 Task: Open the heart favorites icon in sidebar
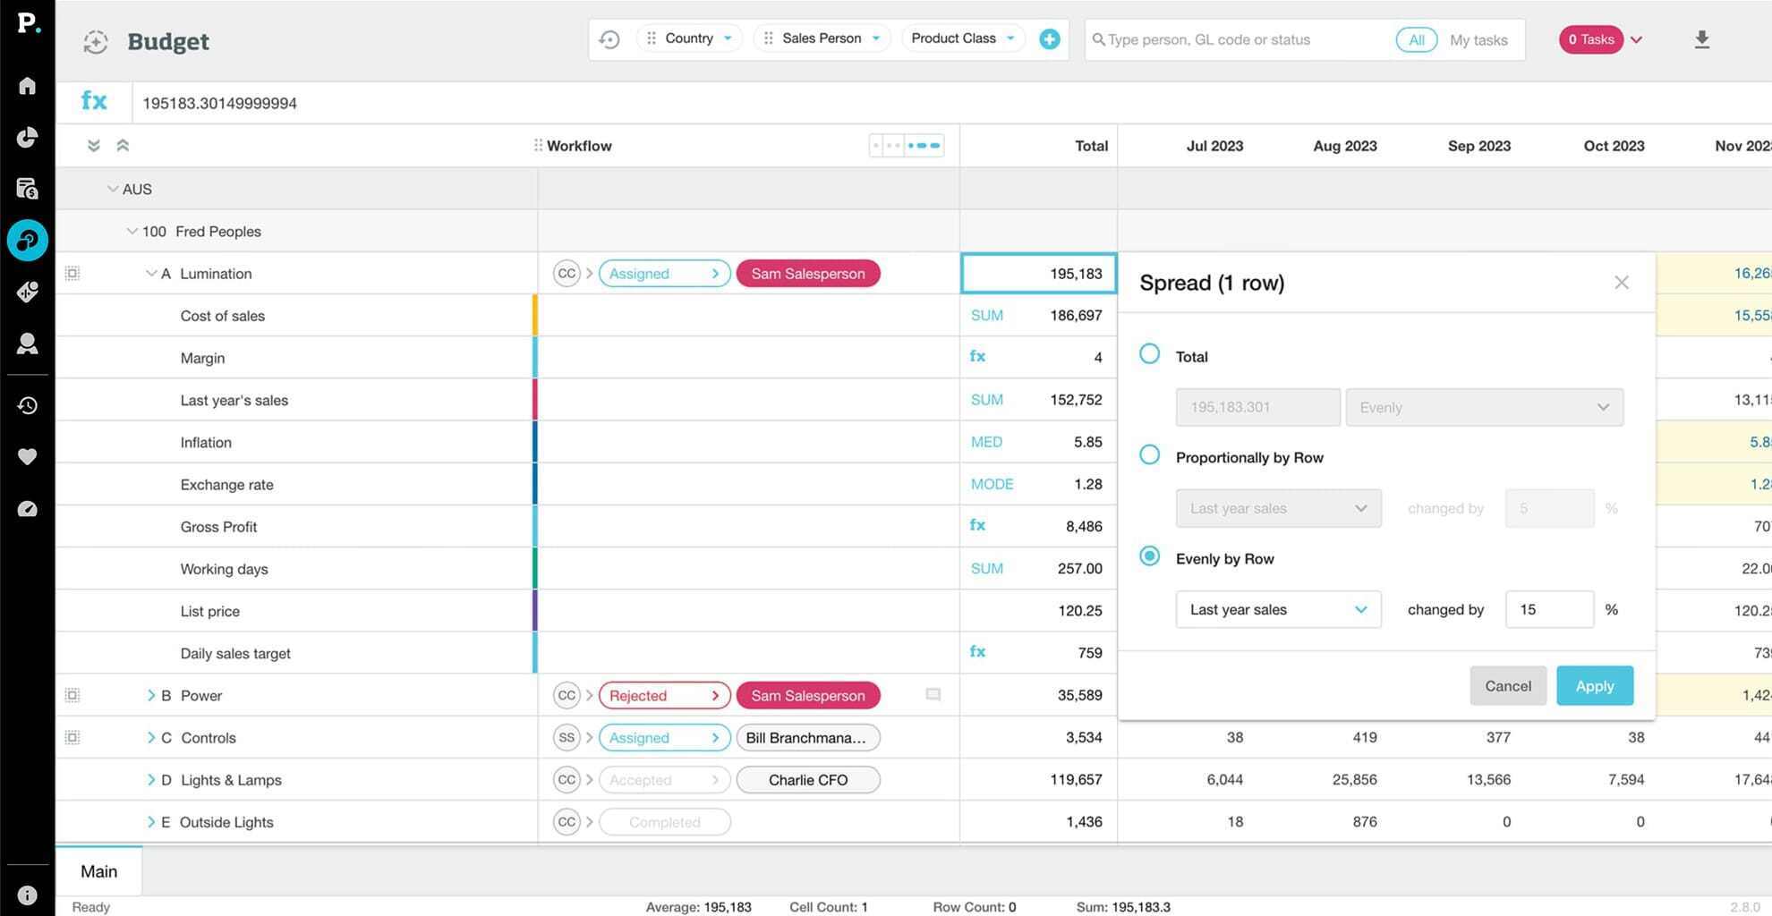point(28,457)
